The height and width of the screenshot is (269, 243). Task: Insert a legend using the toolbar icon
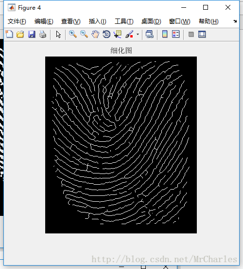pos(176,34)
